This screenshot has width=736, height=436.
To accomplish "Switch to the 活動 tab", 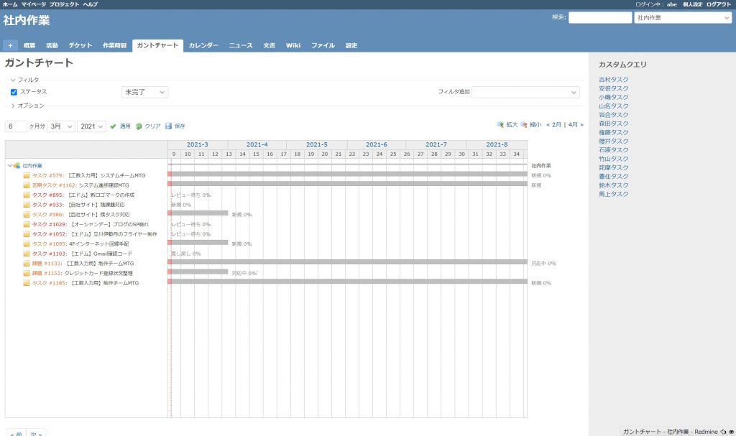I will click(x=52, y=45).
